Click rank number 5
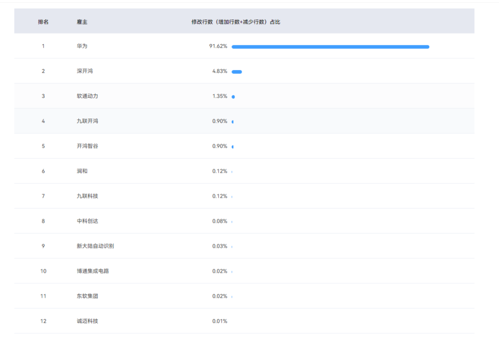The height and width of the screenshot is (338, 499). coord(43,146)
